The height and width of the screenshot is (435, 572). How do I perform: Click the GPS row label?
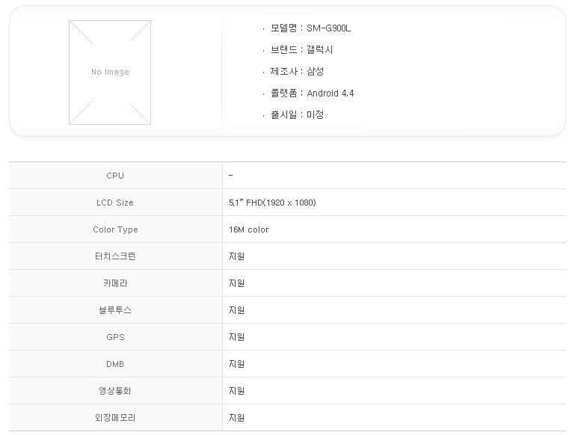115,337
